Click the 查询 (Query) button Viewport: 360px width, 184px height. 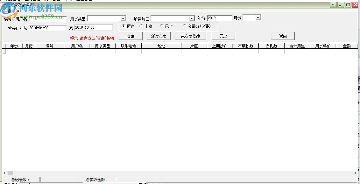(130, 36)
